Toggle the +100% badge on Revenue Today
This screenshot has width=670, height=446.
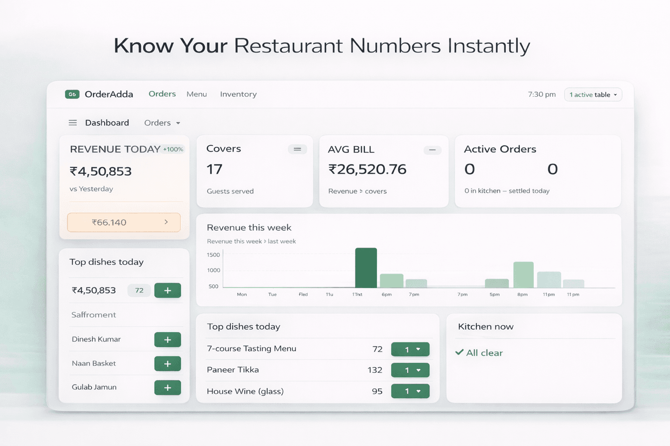point(173,149)
